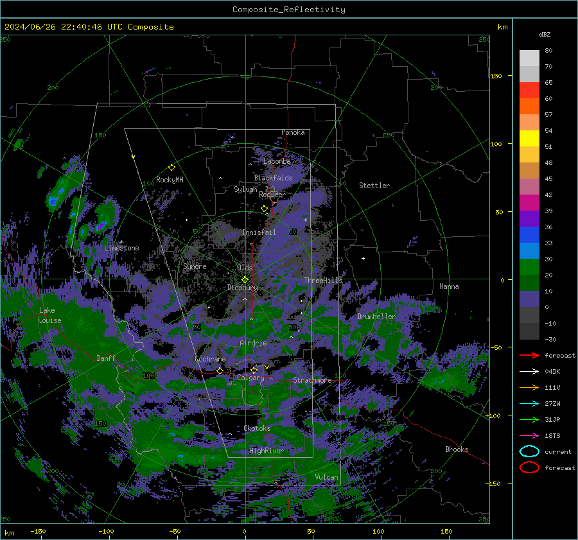This screenshot has height=540, width=578.
Task: Click the red forecast ellipse icon
Action: 529,467
